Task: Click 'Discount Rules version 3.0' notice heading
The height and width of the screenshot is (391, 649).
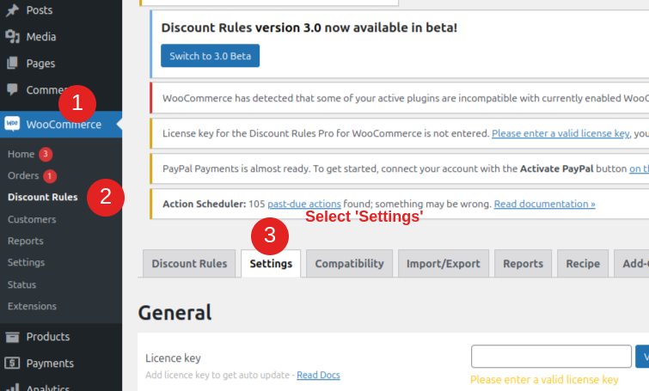Action: click(309, 27)
